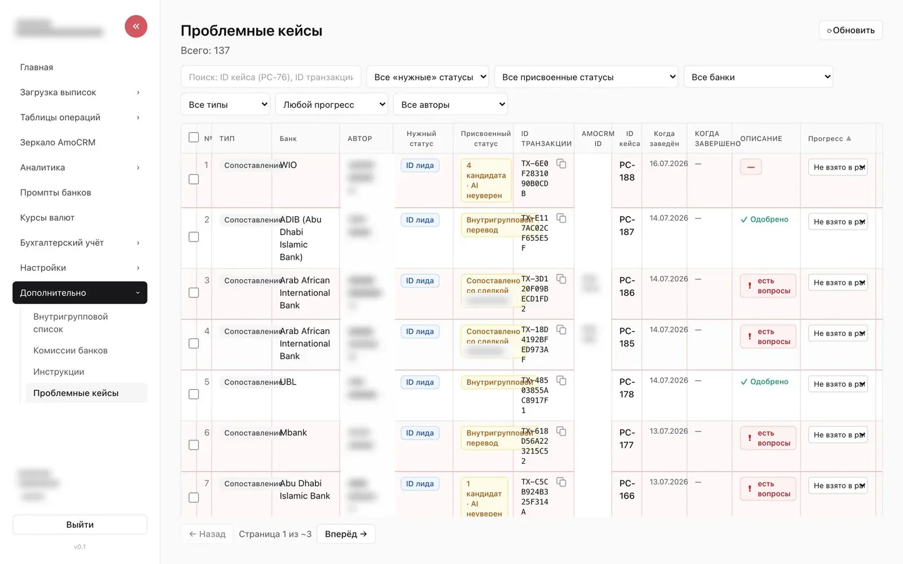
Task: Copy transaction ID of case PC-187
Action: pyautogui.click(x=562, y=218)
